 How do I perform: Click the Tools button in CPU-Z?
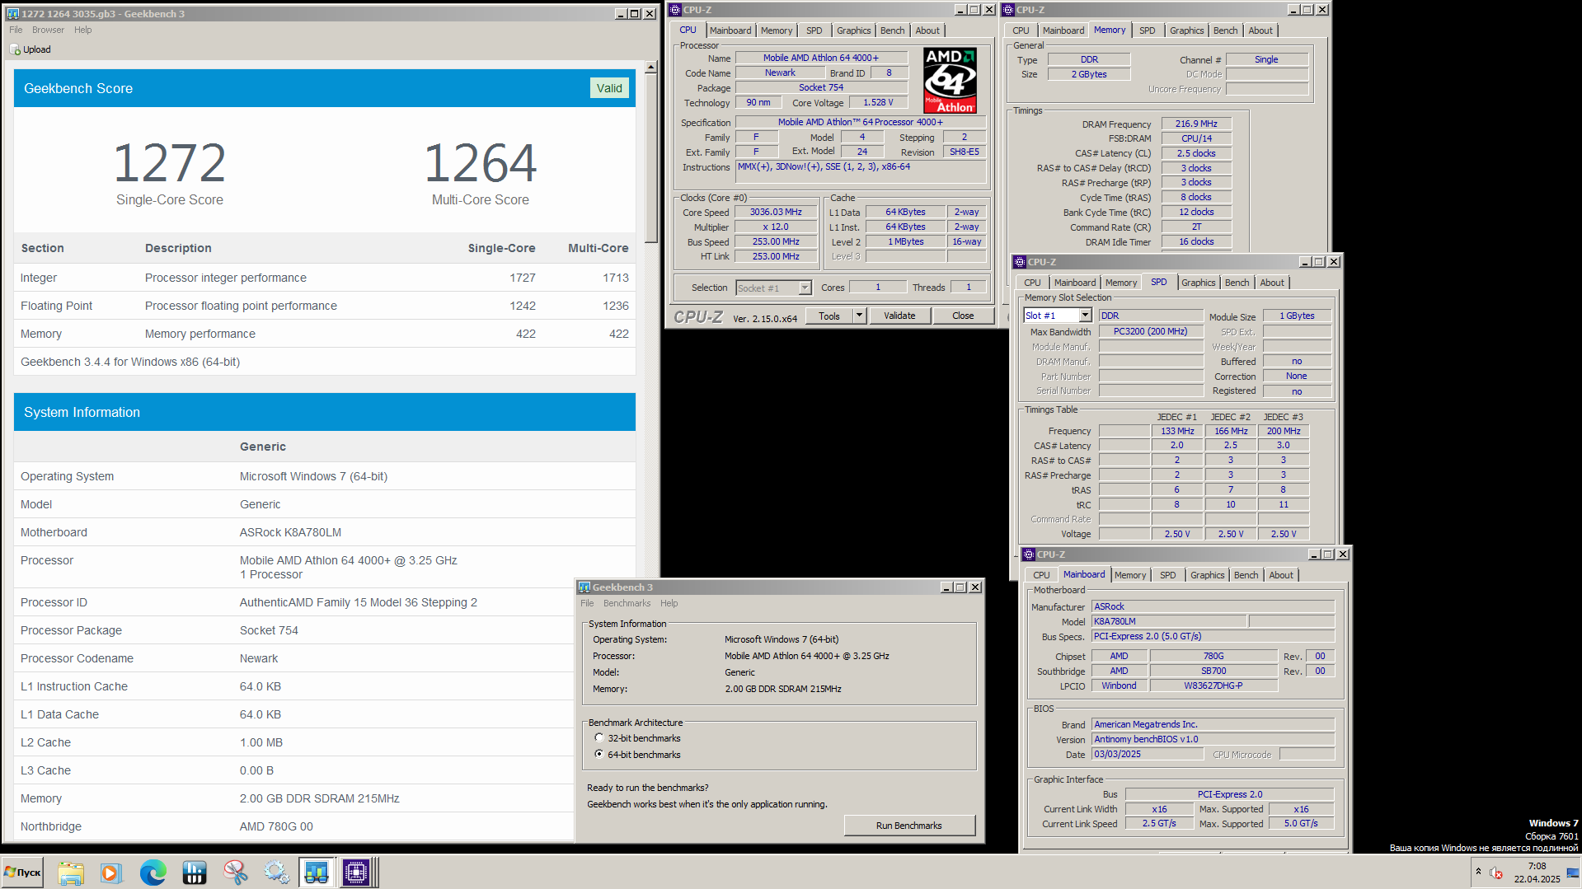click(829, 316)
